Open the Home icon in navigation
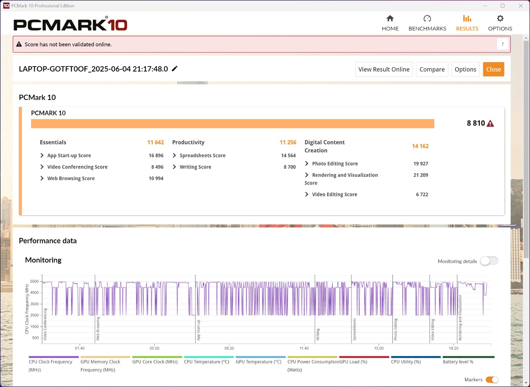The width and height of the screenshot is (530, 387). pyautogui.click(x=390, y=18)
